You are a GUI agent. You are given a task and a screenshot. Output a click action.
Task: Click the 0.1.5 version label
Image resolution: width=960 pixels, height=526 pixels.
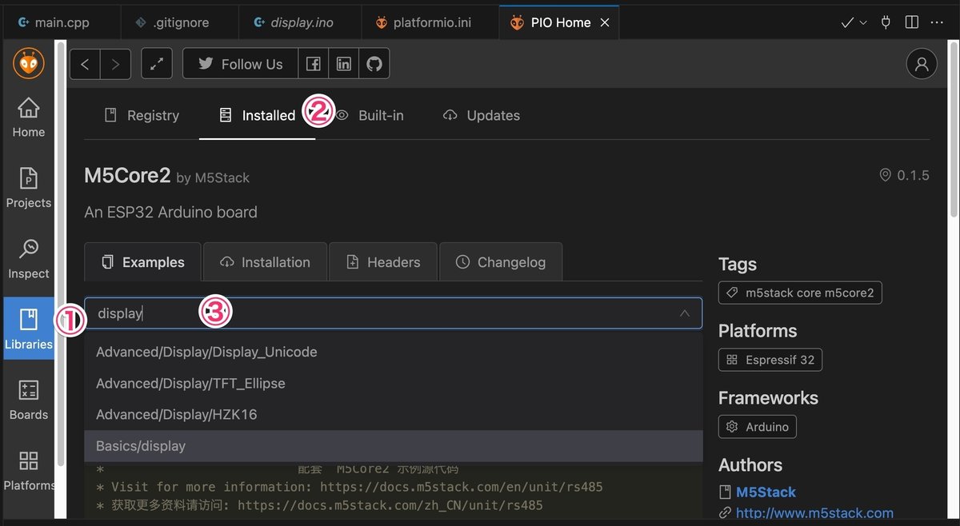click(x=904, y=175)
